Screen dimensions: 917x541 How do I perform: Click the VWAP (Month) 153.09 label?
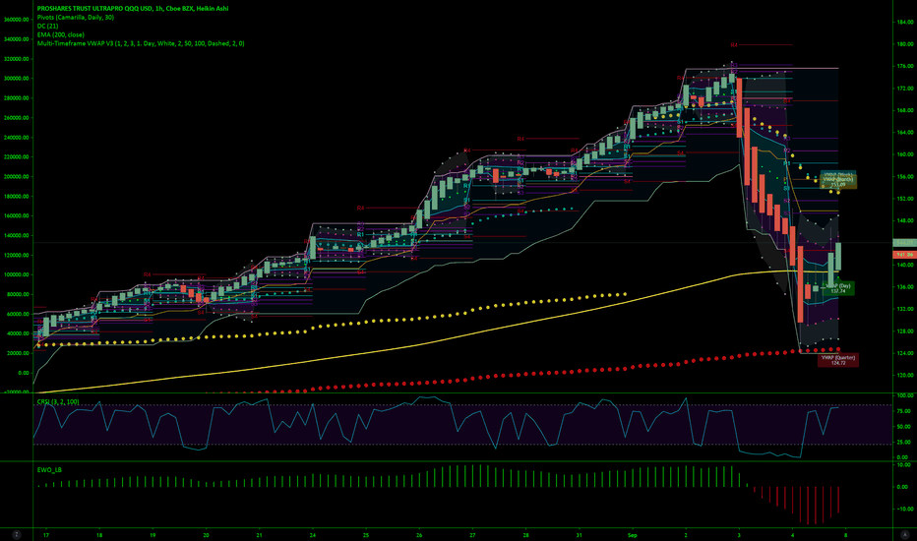(838, 182)
